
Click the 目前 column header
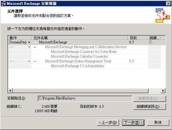coord(138,38)
